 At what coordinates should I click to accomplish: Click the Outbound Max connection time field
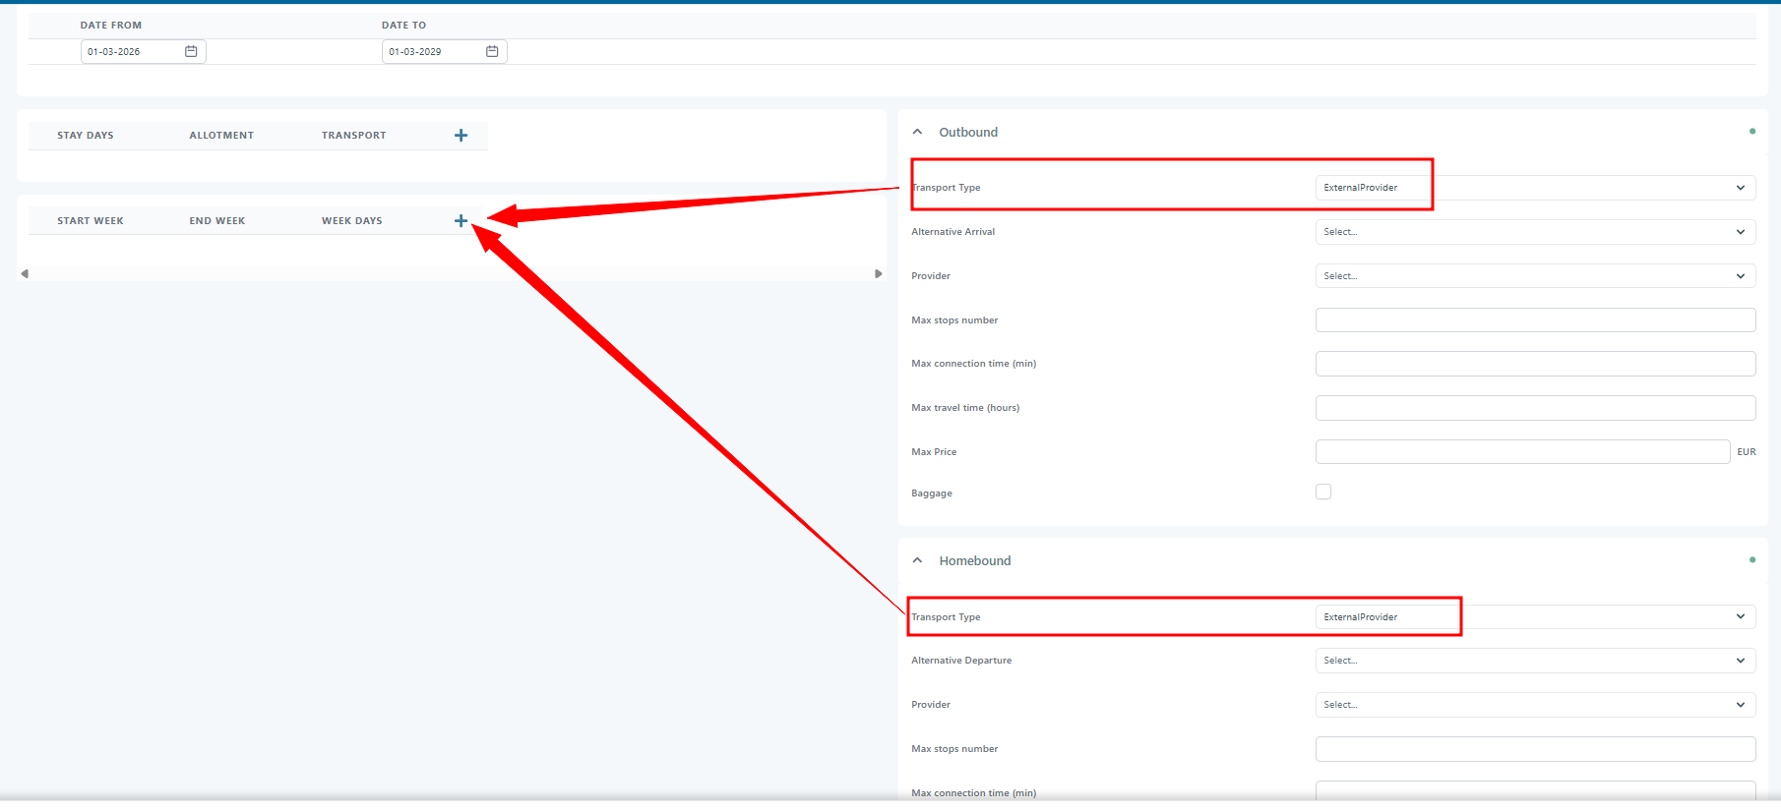1535,364
